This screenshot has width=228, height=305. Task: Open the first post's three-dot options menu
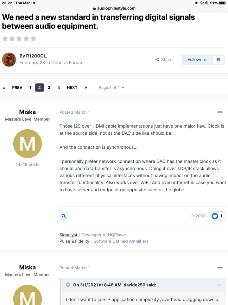pyautogui.click(x=220, y=112)
